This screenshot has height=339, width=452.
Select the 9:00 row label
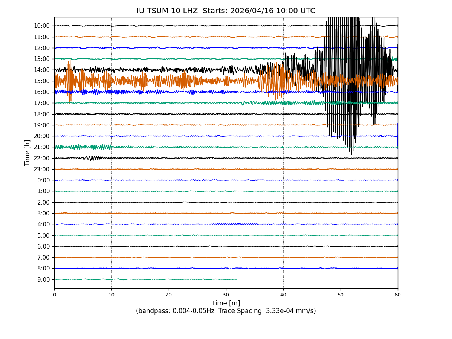point(43,279)
